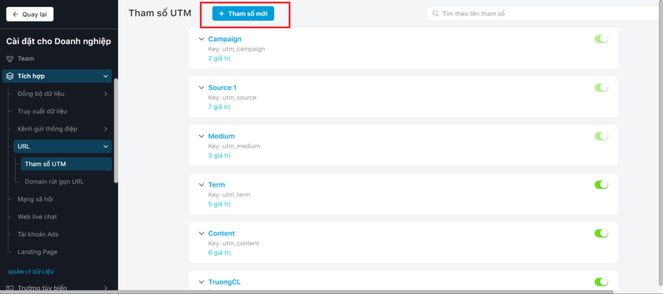Switch off the Content parameter toggle

pyautogui.click(x=601, y=233)
